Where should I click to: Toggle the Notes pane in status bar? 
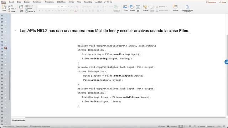pos(161,127)
